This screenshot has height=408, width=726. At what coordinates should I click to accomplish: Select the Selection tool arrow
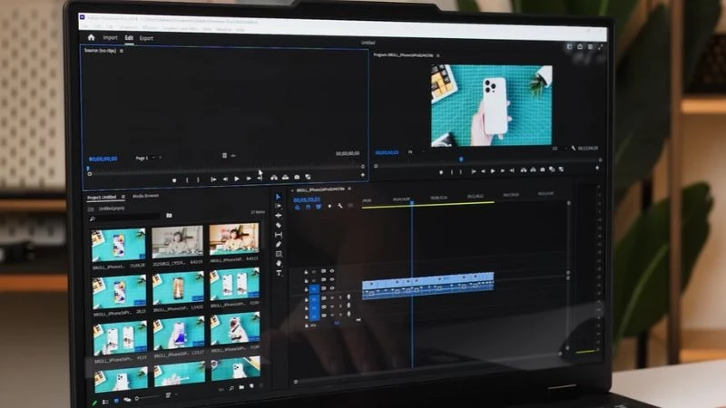279,197
